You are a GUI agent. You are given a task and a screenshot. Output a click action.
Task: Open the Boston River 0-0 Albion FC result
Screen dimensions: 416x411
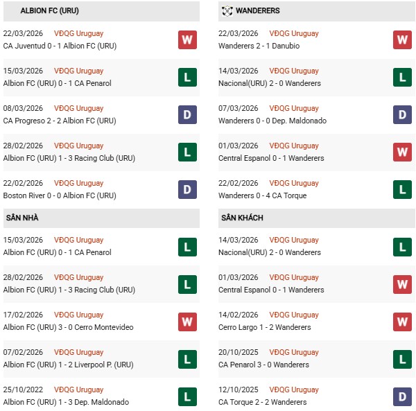[x=60, y=195]
